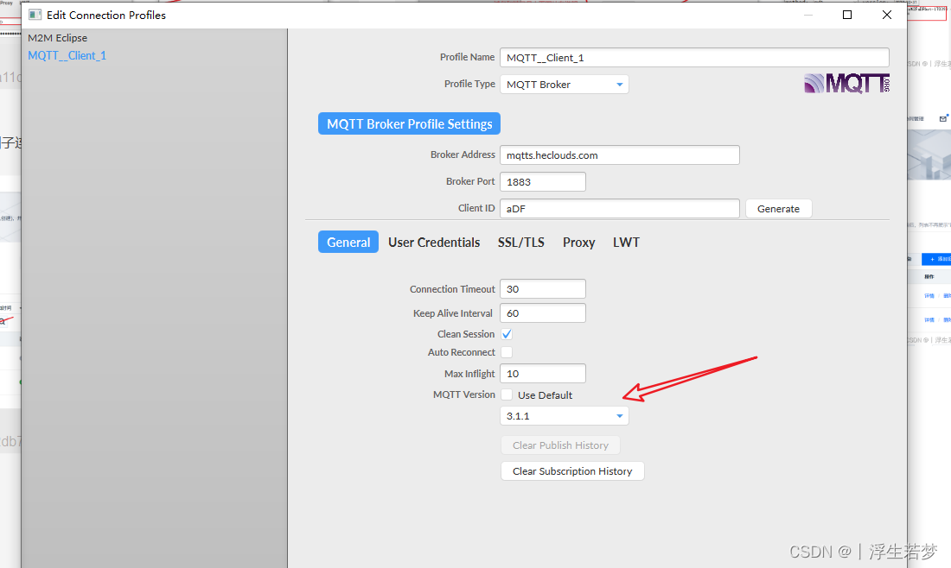951x568 pixels.
Task: Check the Use Default MQTT version box
Action: coord(507,394)
